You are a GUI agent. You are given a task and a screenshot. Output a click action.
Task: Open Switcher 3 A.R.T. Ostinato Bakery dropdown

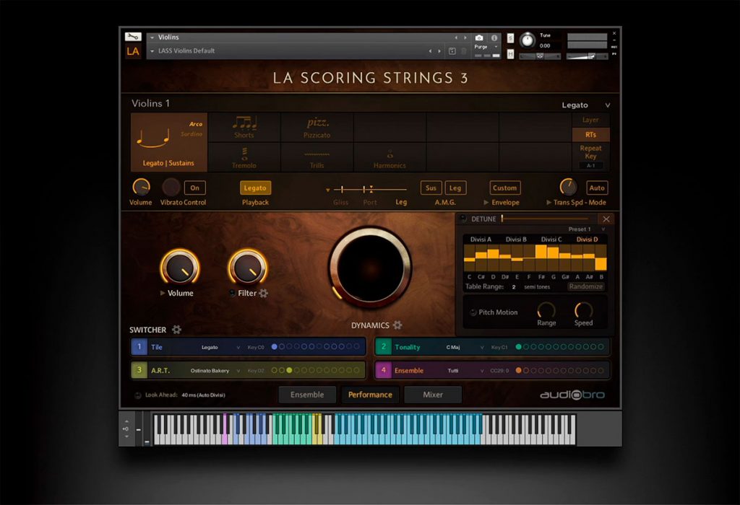click(x=215, y=371)
